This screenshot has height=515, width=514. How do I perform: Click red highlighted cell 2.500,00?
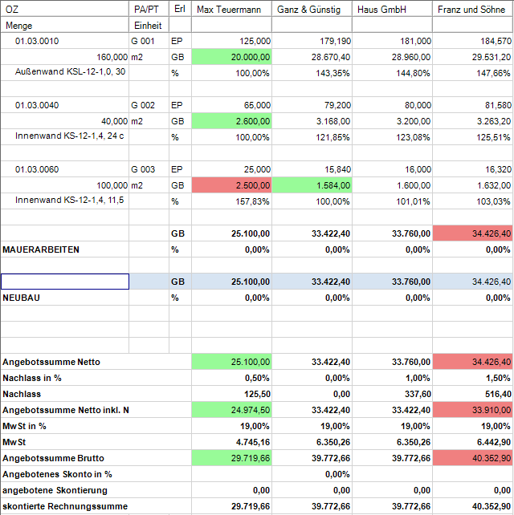(x=231, y=185)
